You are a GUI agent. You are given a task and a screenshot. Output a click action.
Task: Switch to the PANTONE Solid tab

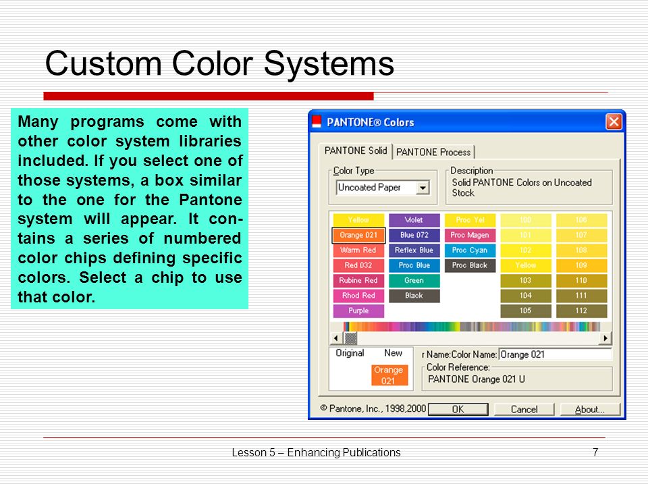[x=356, y=151]
